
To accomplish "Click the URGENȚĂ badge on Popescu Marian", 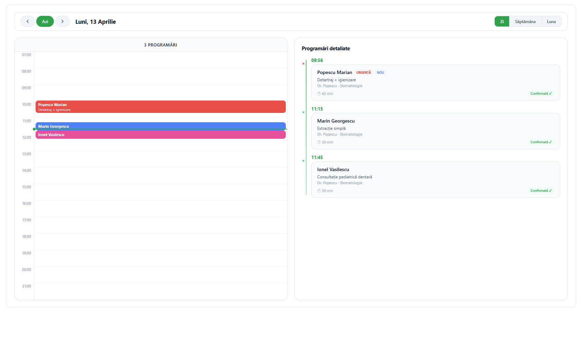I will click(363, 73).
